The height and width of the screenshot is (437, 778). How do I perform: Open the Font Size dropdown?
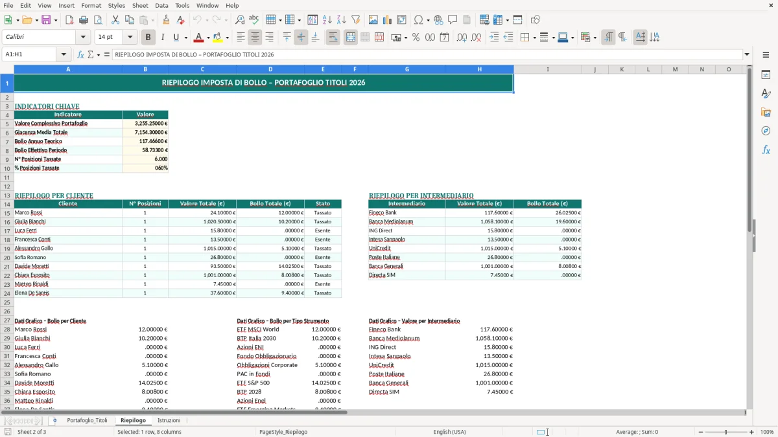coord(130,38)
